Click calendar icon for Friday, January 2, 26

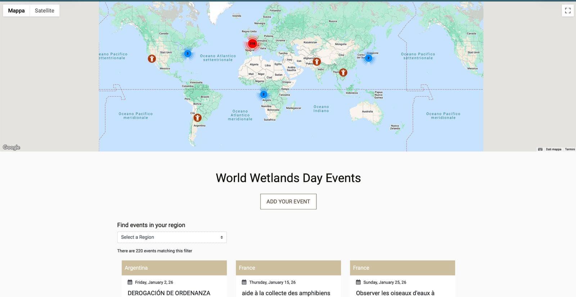click(130, 282)
